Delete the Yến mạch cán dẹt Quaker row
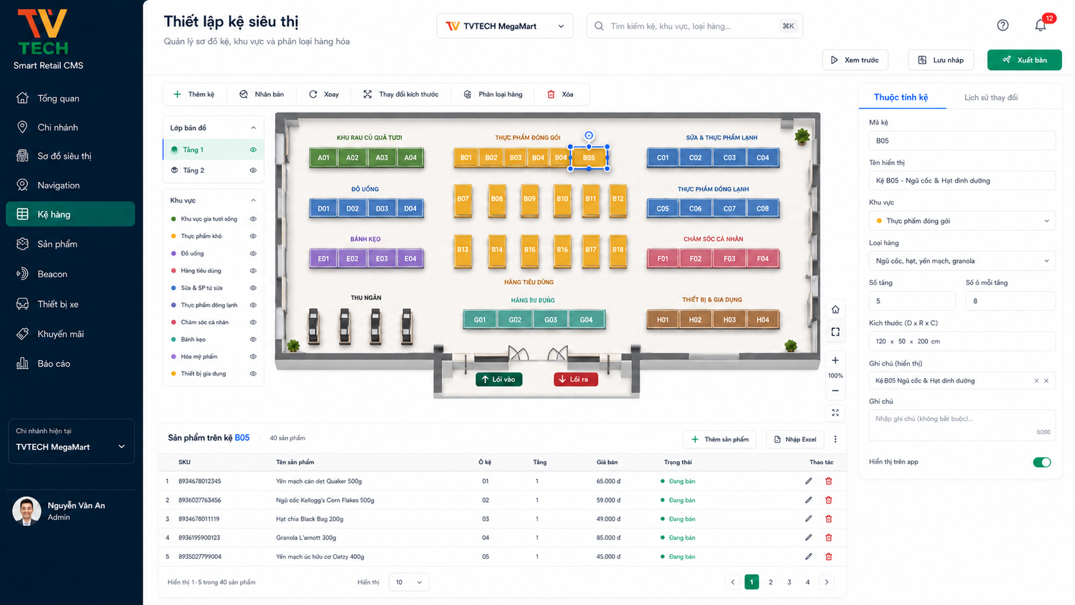Screen dimensions: 1075x605 click(x=828, y=481)
